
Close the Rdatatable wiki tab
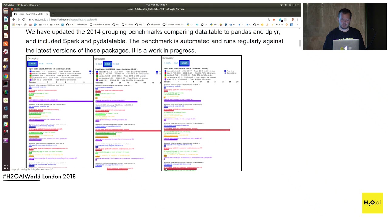[47, 14]
